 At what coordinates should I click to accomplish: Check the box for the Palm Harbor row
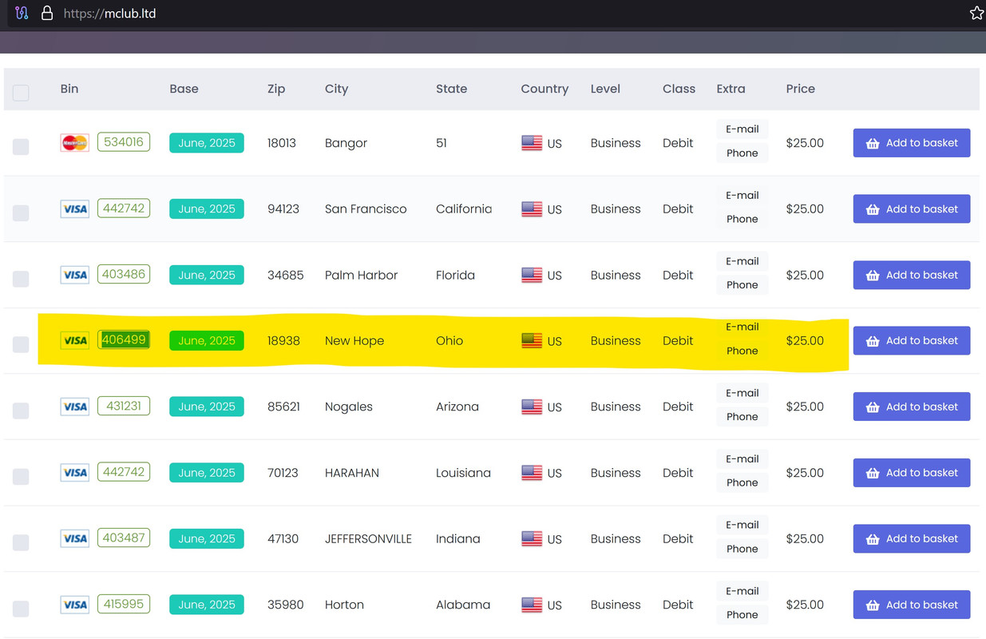click(x=21, y=279)
